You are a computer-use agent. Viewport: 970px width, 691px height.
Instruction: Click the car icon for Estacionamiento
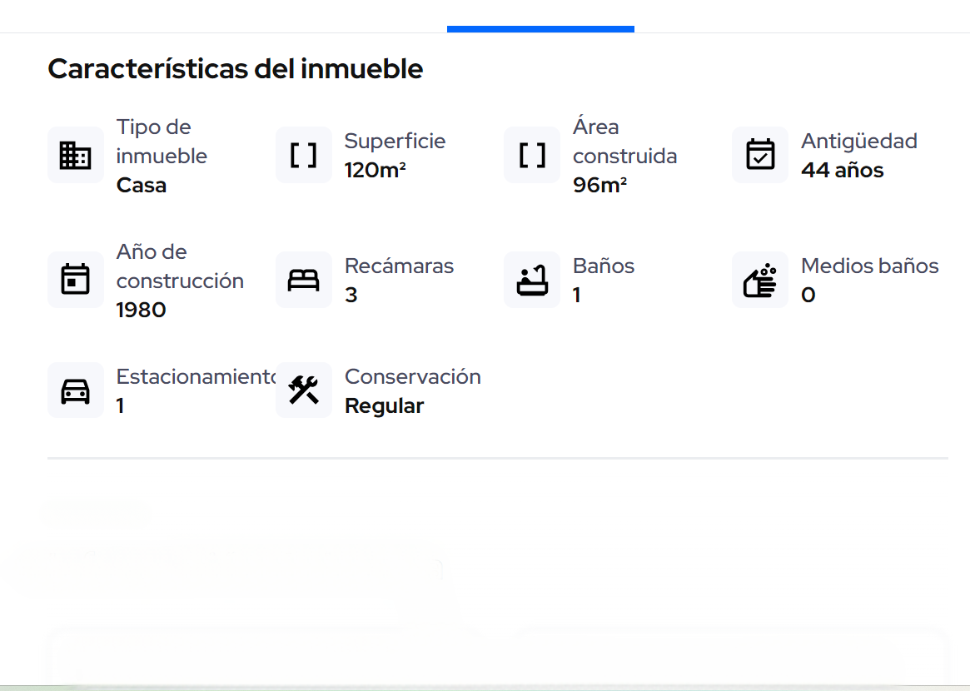tap(76, 390)
